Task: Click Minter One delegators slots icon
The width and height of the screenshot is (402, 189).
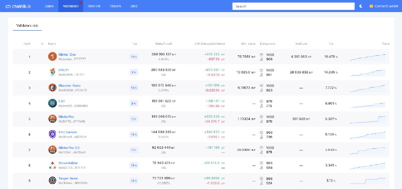Action: click(261, 55)
